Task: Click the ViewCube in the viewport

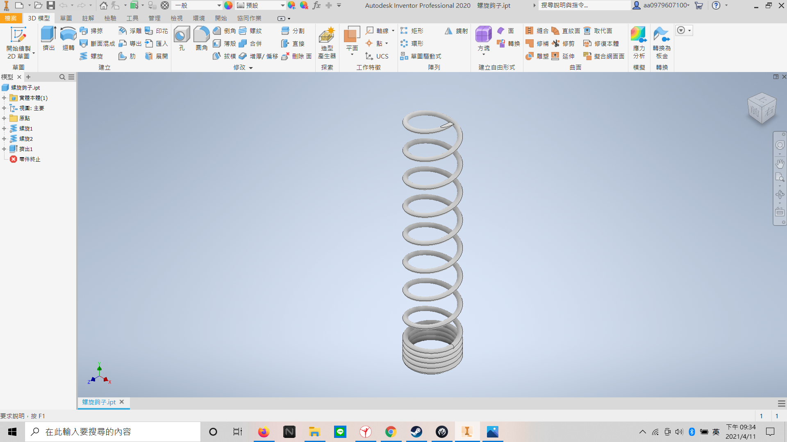Action: (762, 108)
